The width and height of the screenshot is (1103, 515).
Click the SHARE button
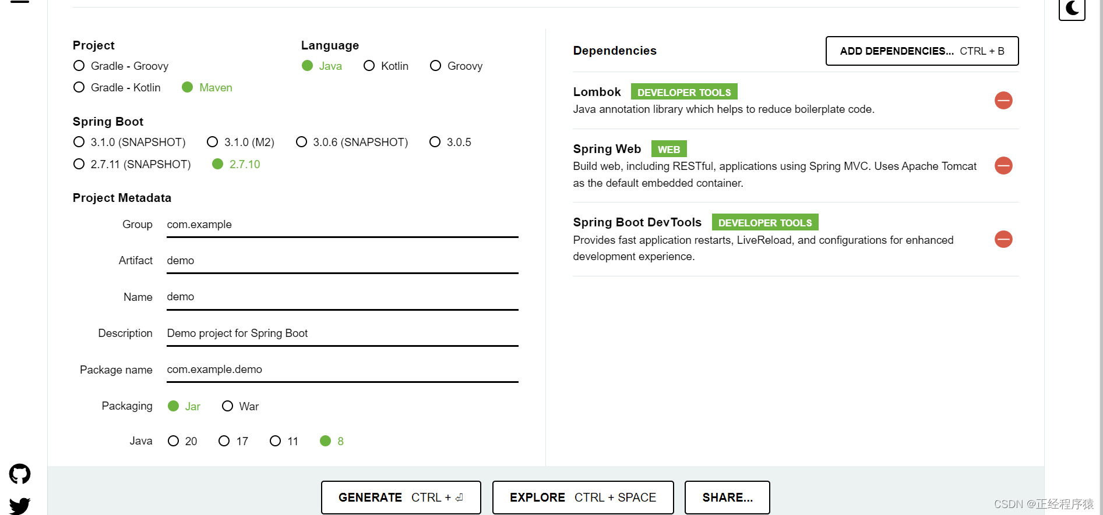click(x=727, y=498)
